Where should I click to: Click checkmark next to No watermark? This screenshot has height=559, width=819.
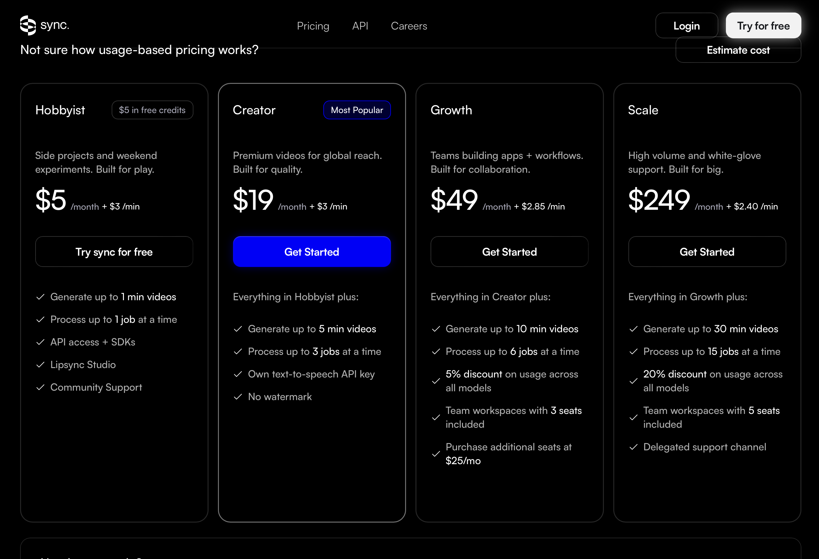coord(238,397)
